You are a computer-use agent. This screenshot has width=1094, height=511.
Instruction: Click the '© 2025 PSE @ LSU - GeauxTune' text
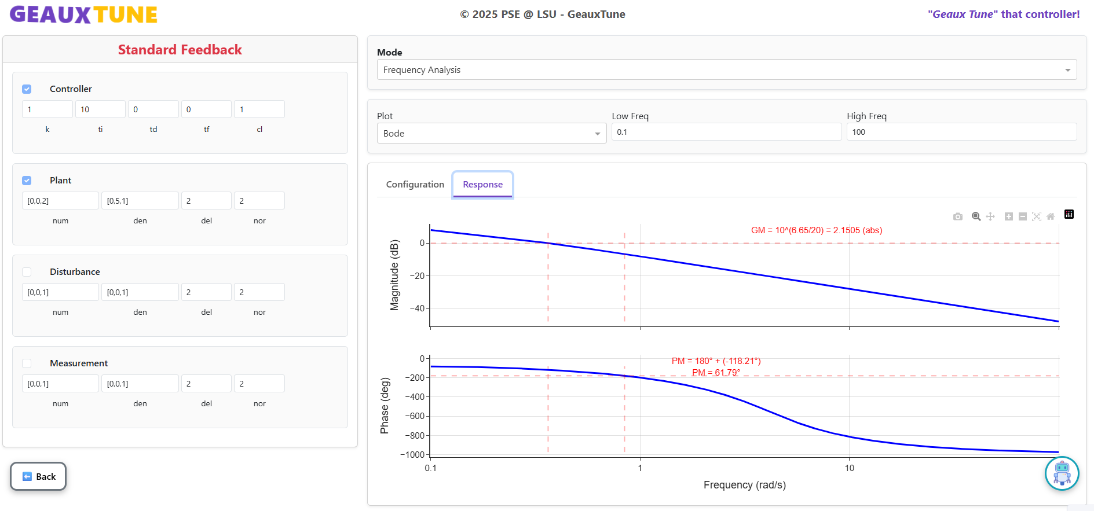point(543,14)
